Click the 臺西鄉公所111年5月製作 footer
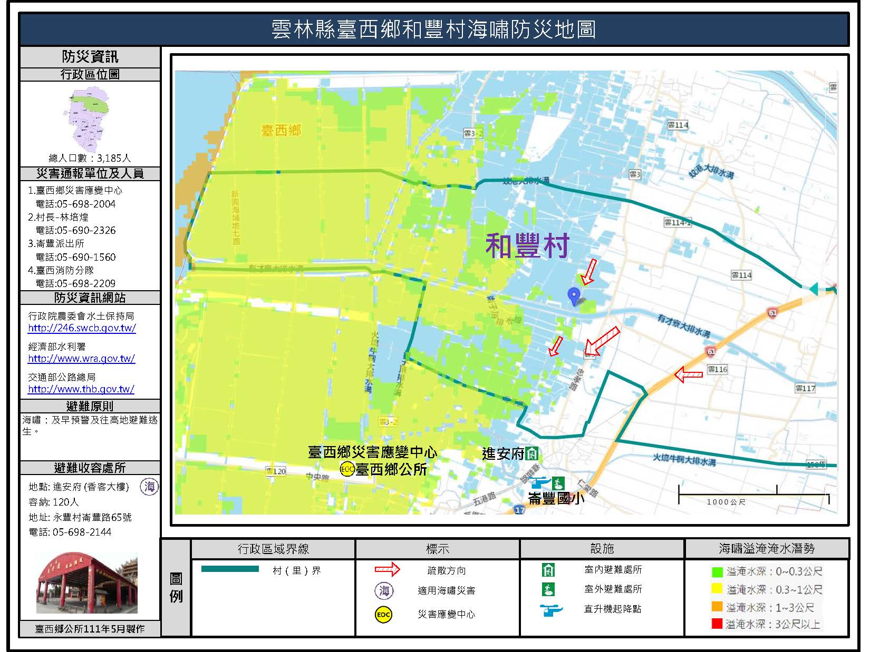This screenshot has height=652, width=870. (90, 629)
